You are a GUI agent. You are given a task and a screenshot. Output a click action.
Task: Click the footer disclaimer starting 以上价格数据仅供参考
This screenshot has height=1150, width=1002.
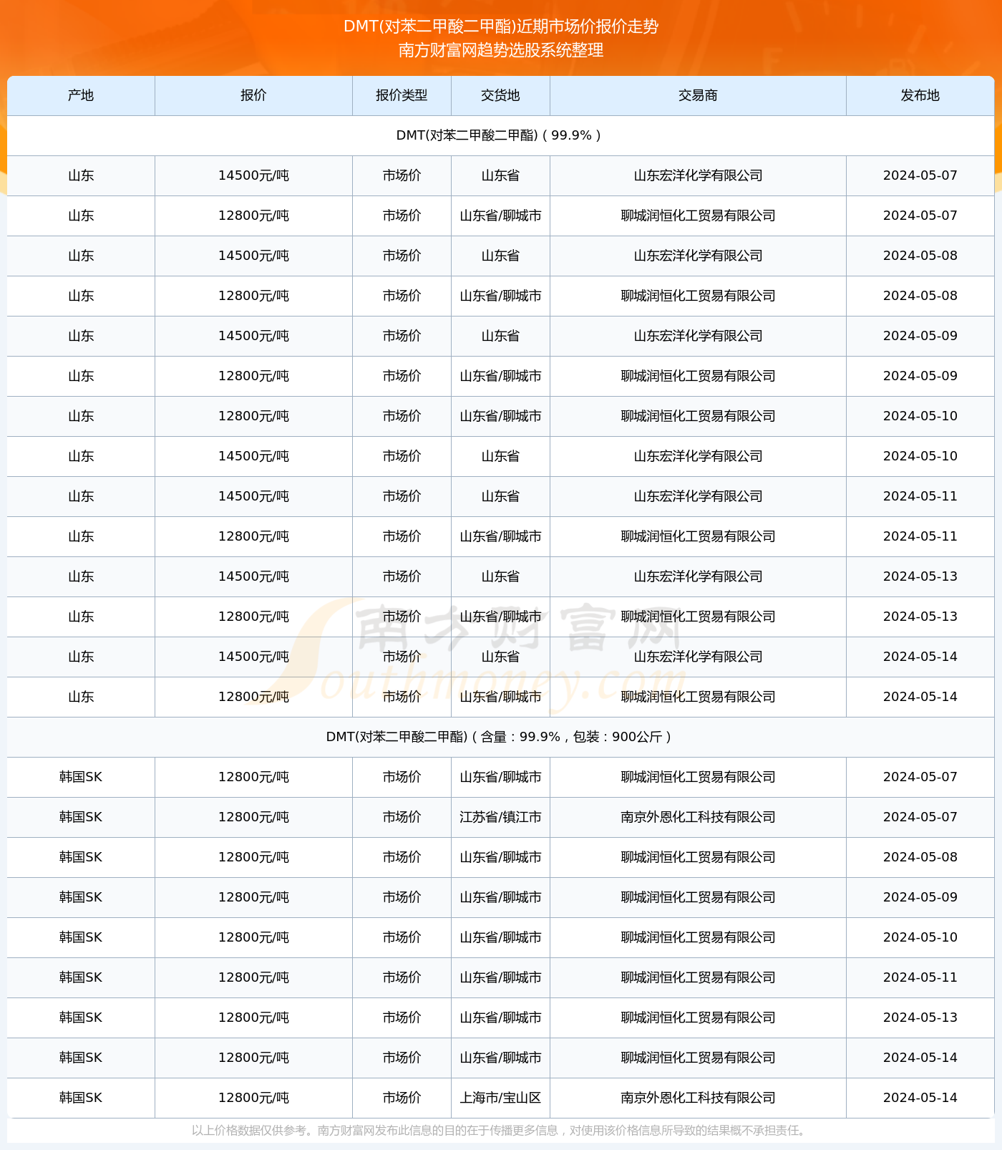coord(500,1131)
